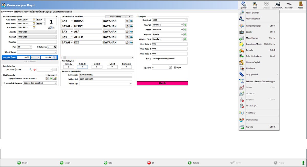The height and width of the screenshot is (167, 307).
Task: Open the Acenta dropdown
Action: click(55, 32)
